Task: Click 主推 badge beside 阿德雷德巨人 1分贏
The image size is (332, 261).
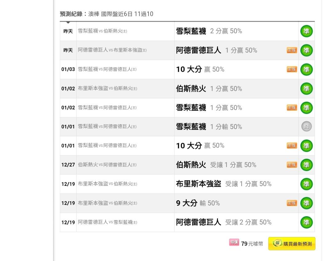Action: click(x=292, y=50)
